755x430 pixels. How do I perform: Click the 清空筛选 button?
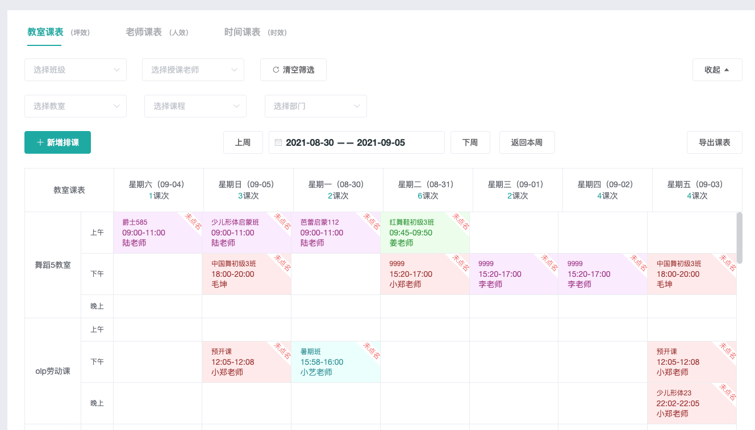click(293, 70)
